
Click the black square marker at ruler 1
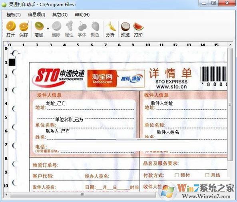click(x=12, y=62)
